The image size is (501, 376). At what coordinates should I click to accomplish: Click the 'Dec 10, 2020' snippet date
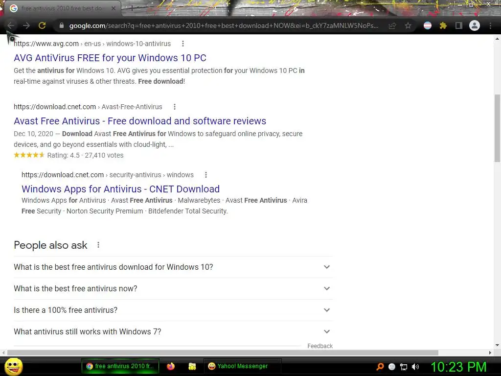34,134
